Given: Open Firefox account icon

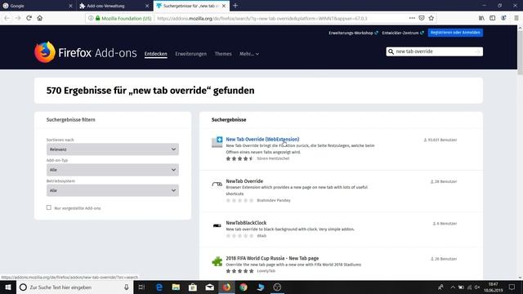Looking at the screenshot, I should (503, 18).
